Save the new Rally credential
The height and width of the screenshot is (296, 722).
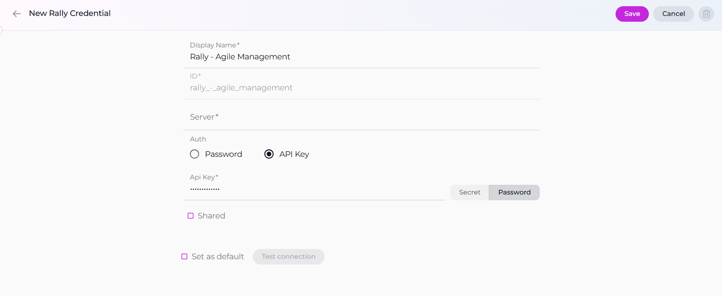[632, 14]
